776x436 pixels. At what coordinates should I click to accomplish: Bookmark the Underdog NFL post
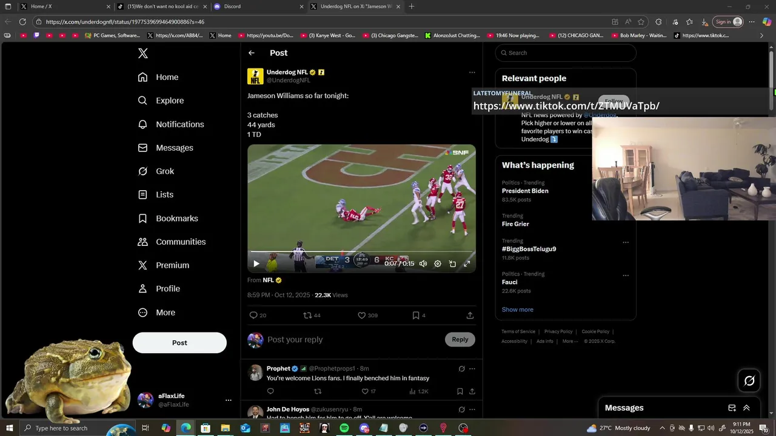419,315
